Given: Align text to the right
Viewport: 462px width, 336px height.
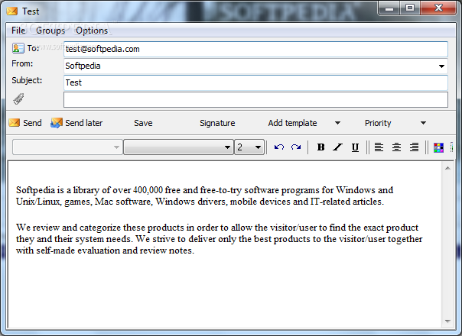Looking at the screenshot, I should click(x=414, y=147).
